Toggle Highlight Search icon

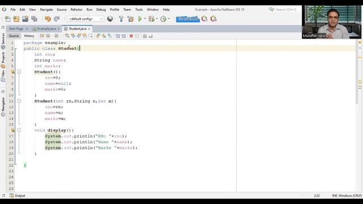(x=85, y=36)
